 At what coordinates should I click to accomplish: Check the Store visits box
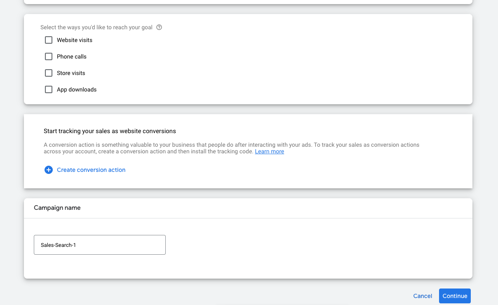coord(49,73)
